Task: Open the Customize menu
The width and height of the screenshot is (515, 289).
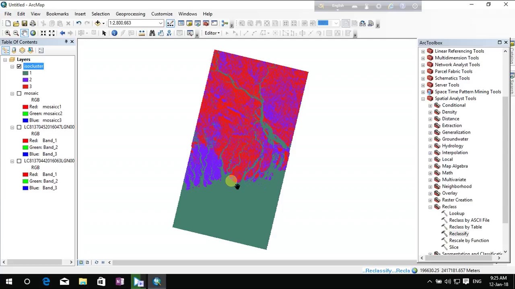Action: click(x=162, y=14)
